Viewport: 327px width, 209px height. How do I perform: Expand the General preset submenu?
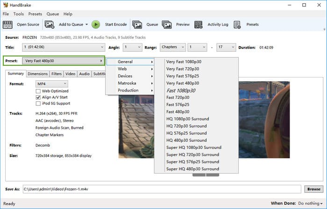(x=130, y=62)
